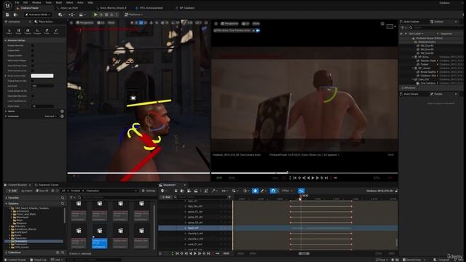This screenshot has width=466, height=262.
Task: Click the Save current level icon
Action: pos(7,15)
